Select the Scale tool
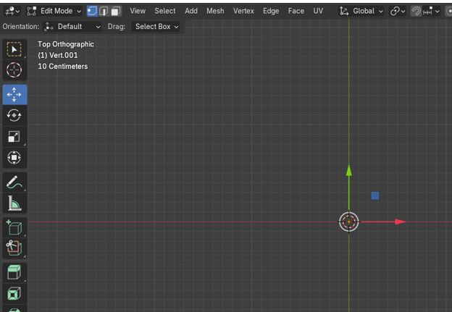The width and height of the screenshot is (452, 312). pos(14,136)
